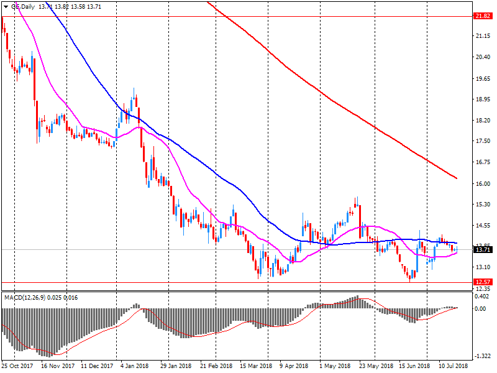Click the OHLC values 13.71 13.82 13.58 13.71
This screenshot has height=373, width=497.
pyautogui.click(x=70, y=7)
